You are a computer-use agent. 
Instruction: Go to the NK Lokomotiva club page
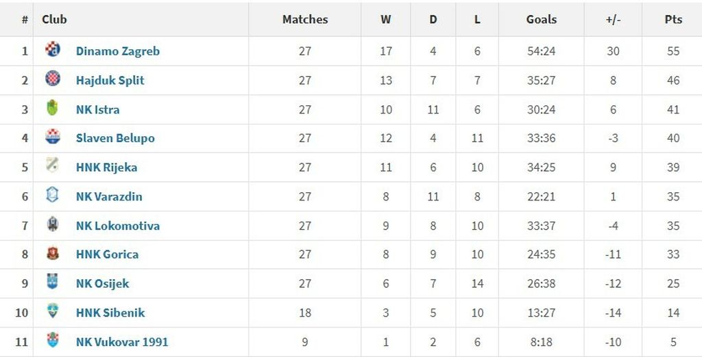(x=118, y=226)
